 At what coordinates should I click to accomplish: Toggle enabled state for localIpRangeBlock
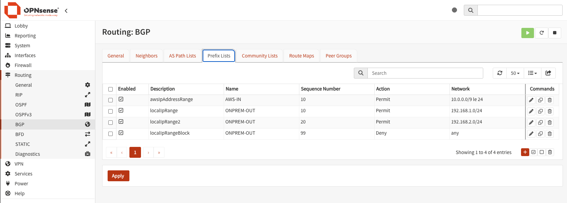pyautogui.click(x=121, y=133)
